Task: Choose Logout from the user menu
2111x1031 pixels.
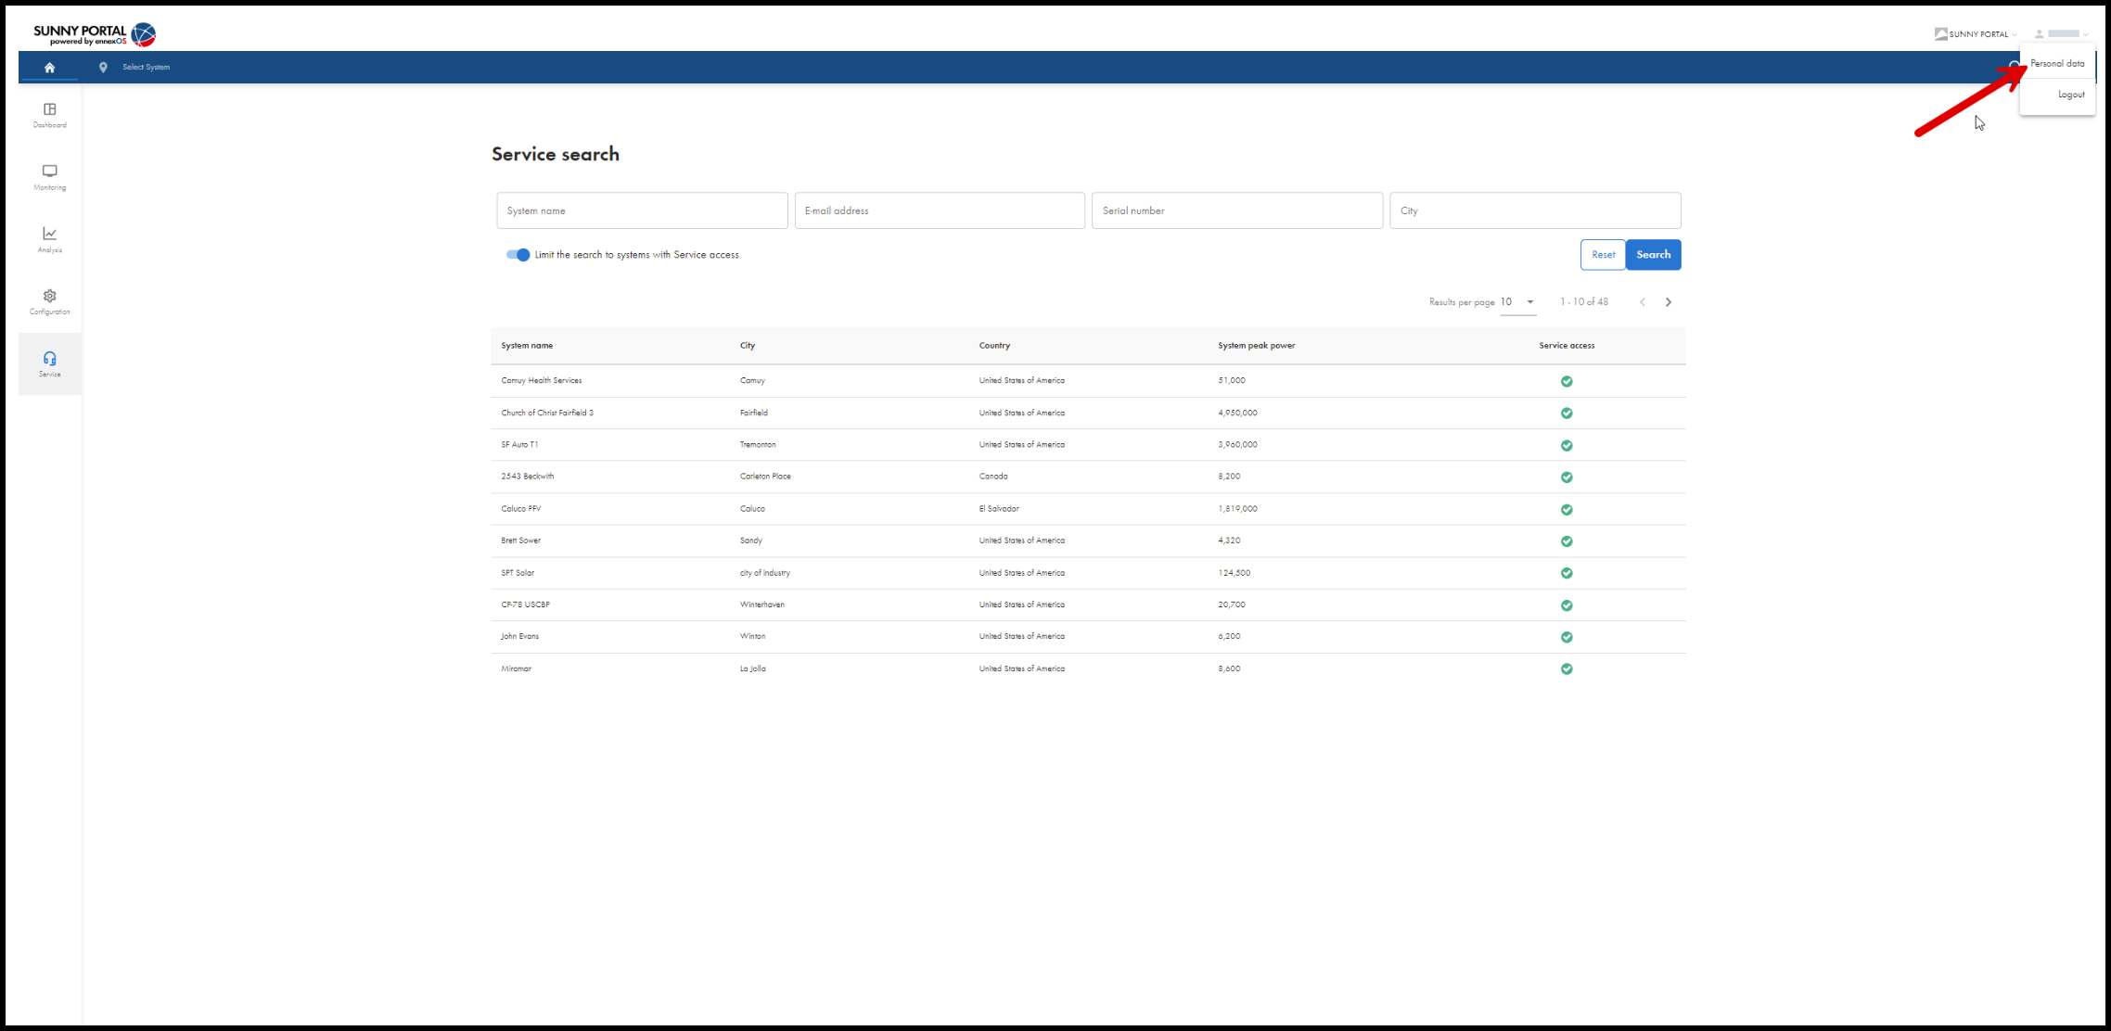Action: [x=2071, y=94]
